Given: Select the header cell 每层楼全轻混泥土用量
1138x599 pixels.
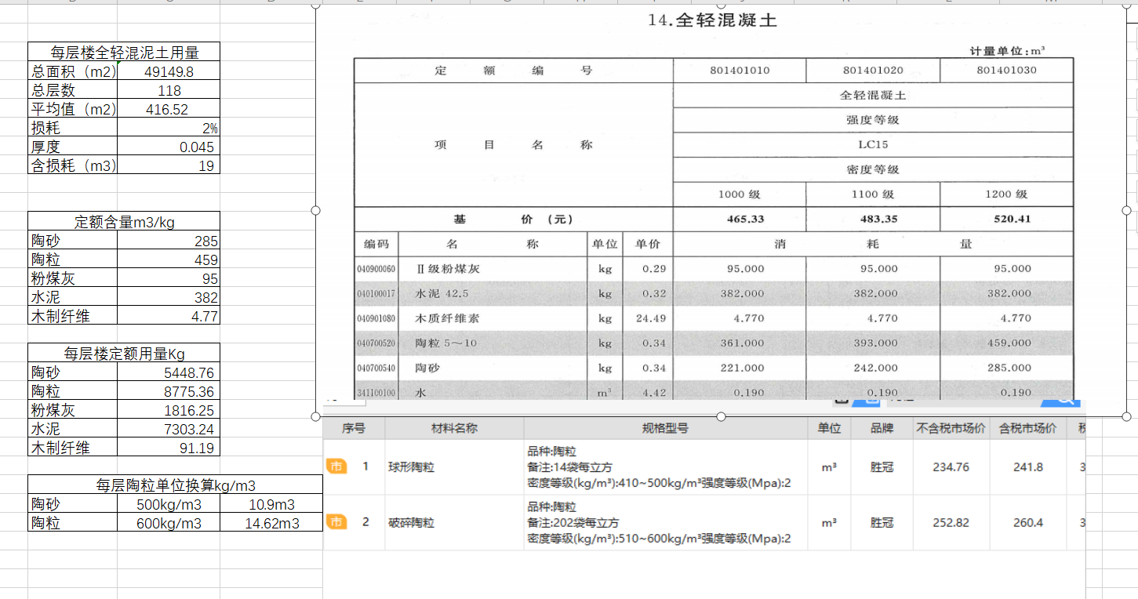Looking at the screenshot, I should click(x=124, y=52).
